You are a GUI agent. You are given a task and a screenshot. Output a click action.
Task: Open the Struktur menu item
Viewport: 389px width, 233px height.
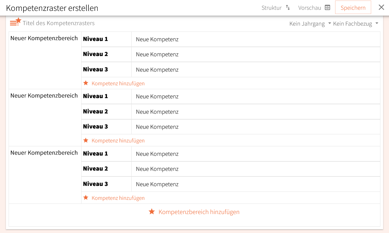[272, 8]
